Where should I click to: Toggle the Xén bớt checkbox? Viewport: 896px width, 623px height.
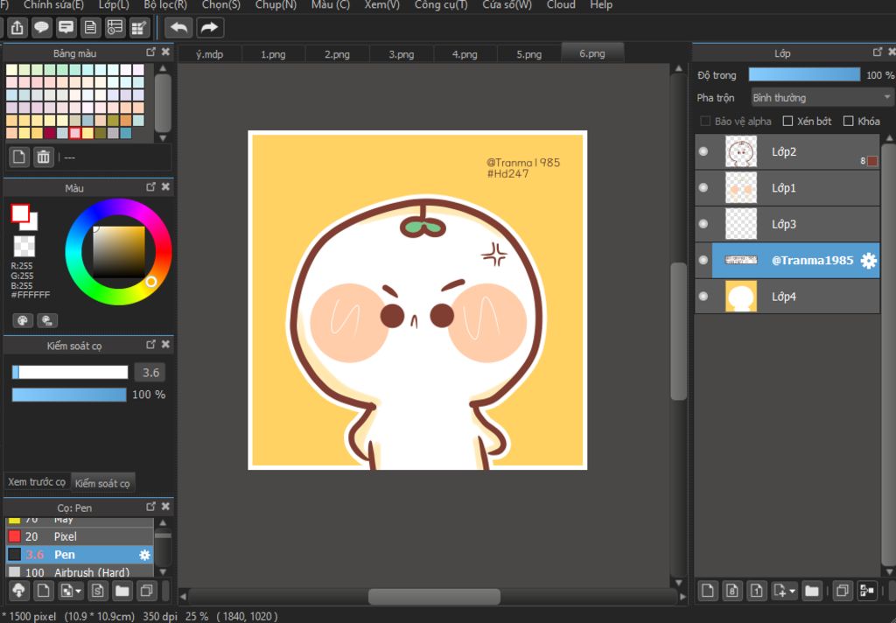pos(788,121)
